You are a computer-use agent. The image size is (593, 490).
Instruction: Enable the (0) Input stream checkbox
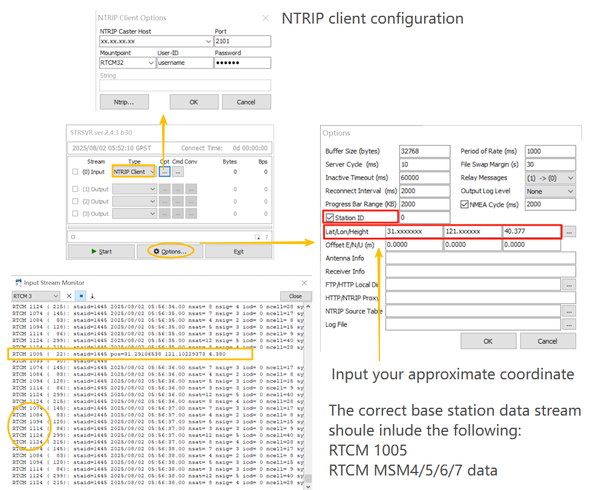(x=75, y=172)
